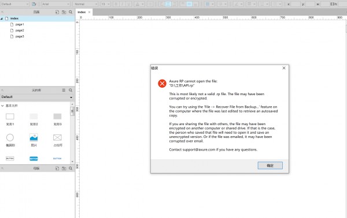Select the 矩形3 rectangle widget
The image size is (347, 218).
tap(57, 119)
